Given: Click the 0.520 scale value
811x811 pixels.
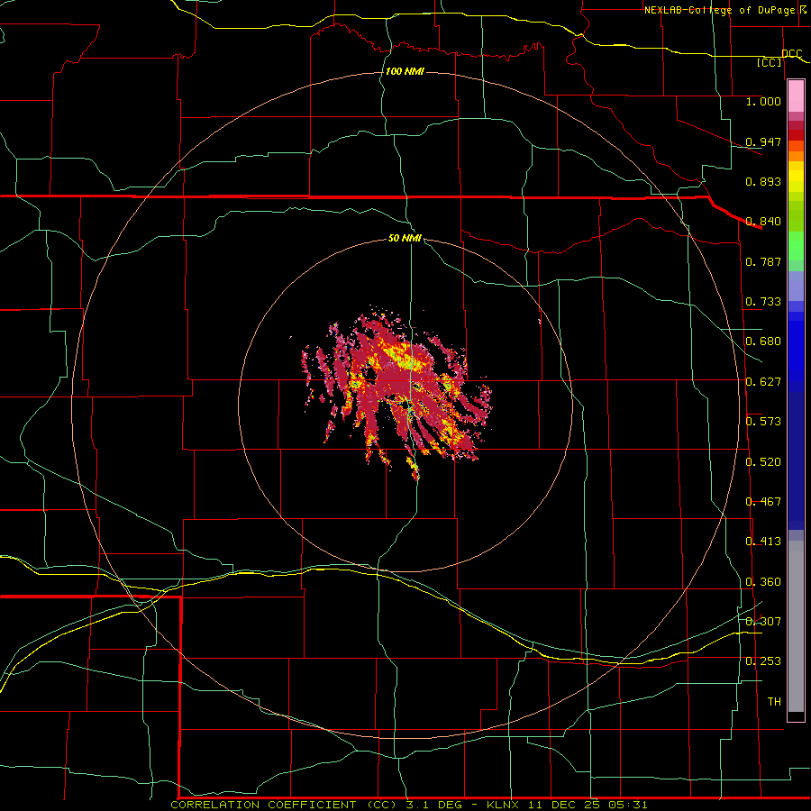Looking at the screenshot, I should [x=763, y=462].
